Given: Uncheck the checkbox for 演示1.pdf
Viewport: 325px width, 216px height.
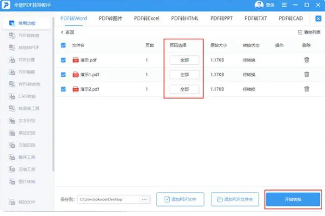Looking at the screenshot, I should [63, 74].
